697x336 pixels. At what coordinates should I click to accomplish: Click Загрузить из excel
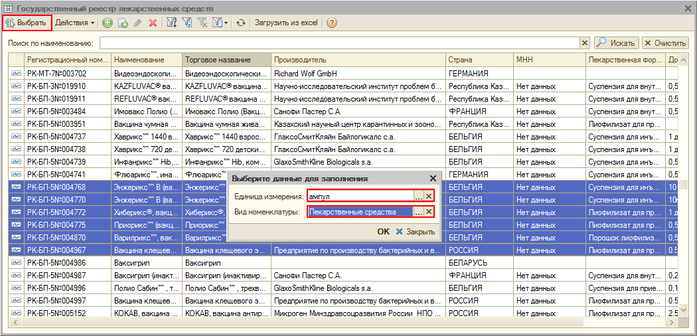click(x=286, y=23)
